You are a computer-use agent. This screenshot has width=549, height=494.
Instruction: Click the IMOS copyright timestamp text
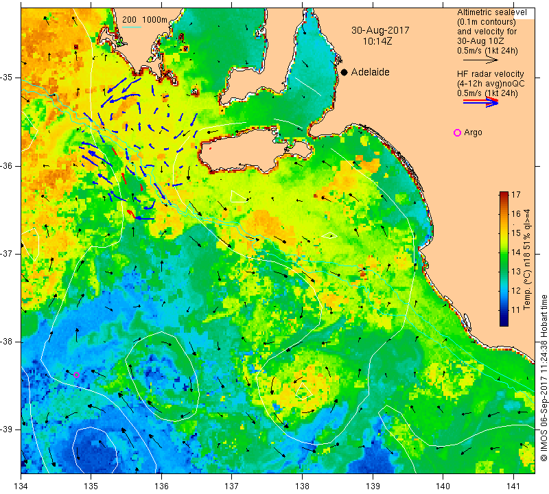tap(544, 377)
